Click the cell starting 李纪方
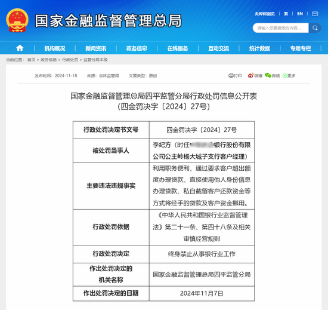This screenshot has width=328, height=310. 202,151
